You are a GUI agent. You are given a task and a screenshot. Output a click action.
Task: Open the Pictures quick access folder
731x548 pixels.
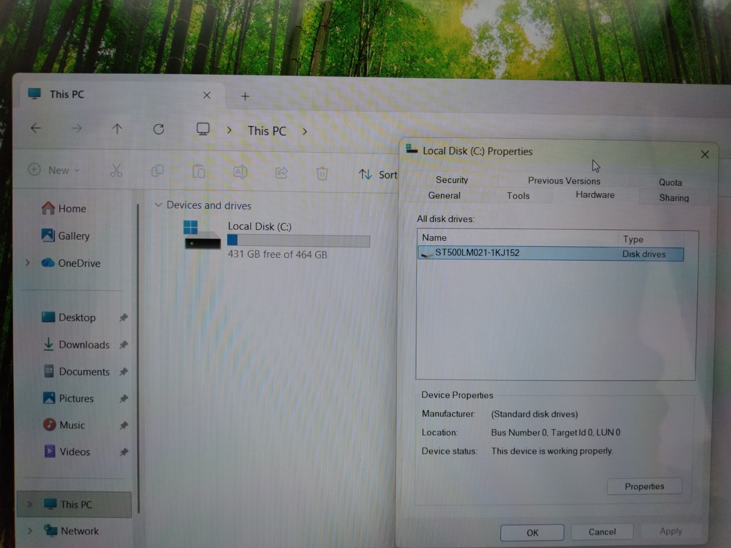[x=68, y=398]
